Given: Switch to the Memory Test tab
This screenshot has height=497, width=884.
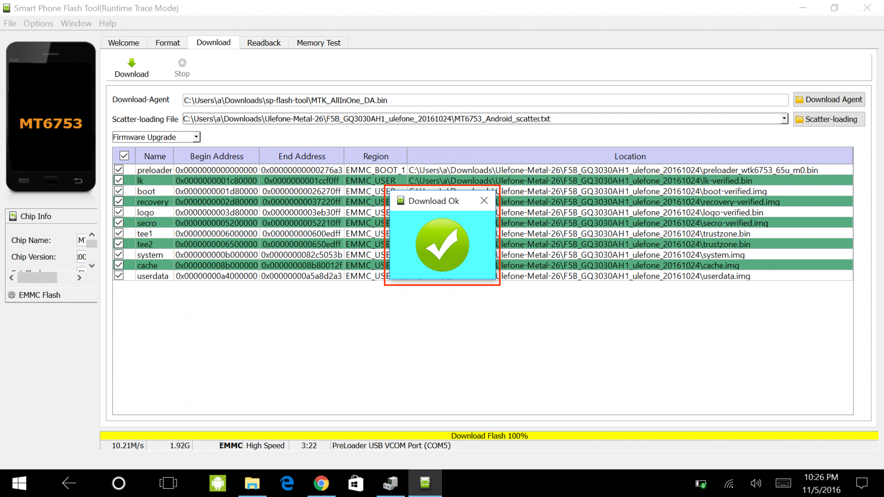Looking at the screenshot, I should coord(319,43).
